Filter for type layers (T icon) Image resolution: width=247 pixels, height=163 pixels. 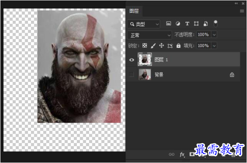[x=187, y=24]
